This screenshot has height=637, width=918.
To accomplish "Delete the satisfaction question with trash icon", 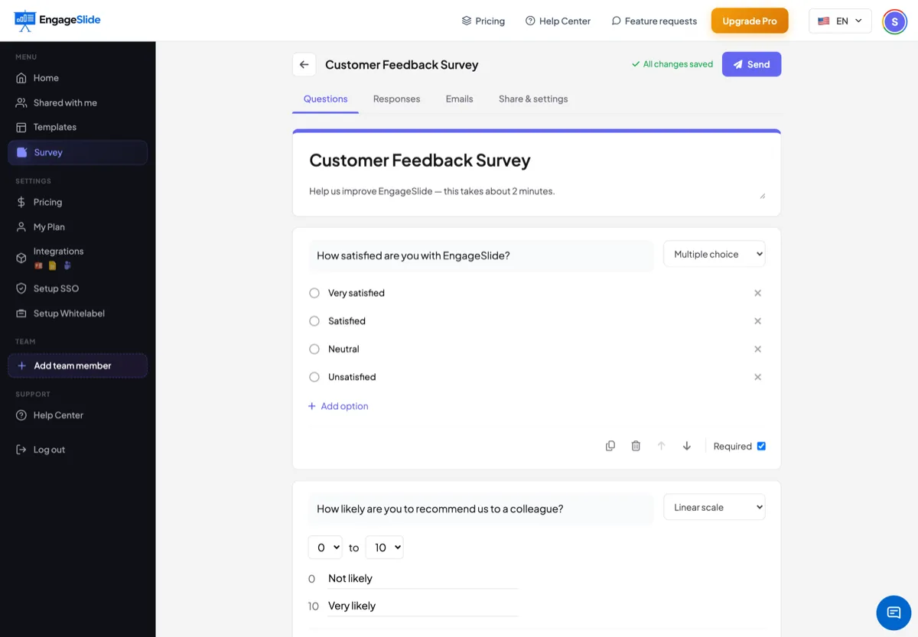I will click(x=636, y=446).
